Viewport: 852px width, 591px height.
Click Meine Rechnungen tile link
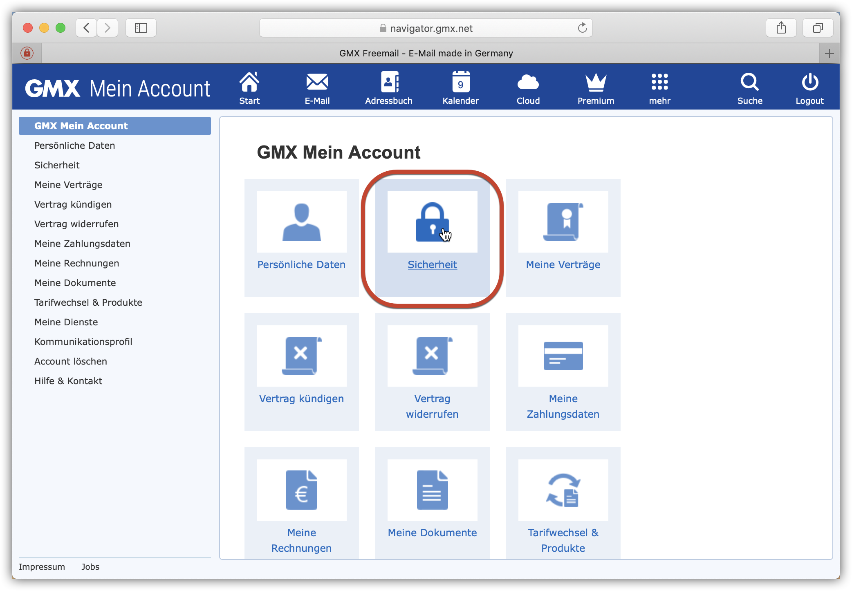point(301,540)
